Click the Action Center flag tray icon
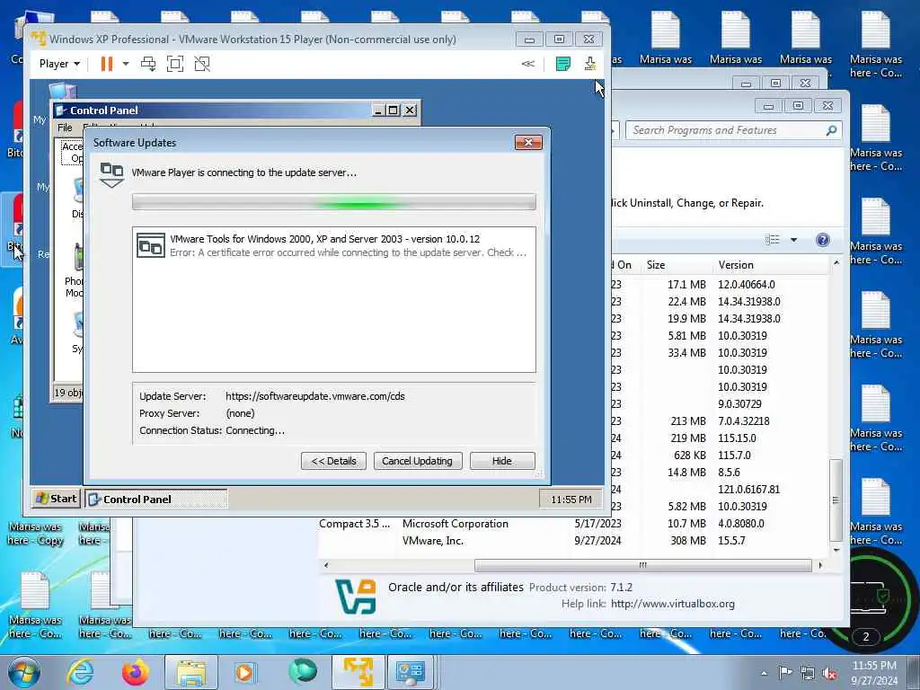 pyautogui.click(x=785, y=673)
